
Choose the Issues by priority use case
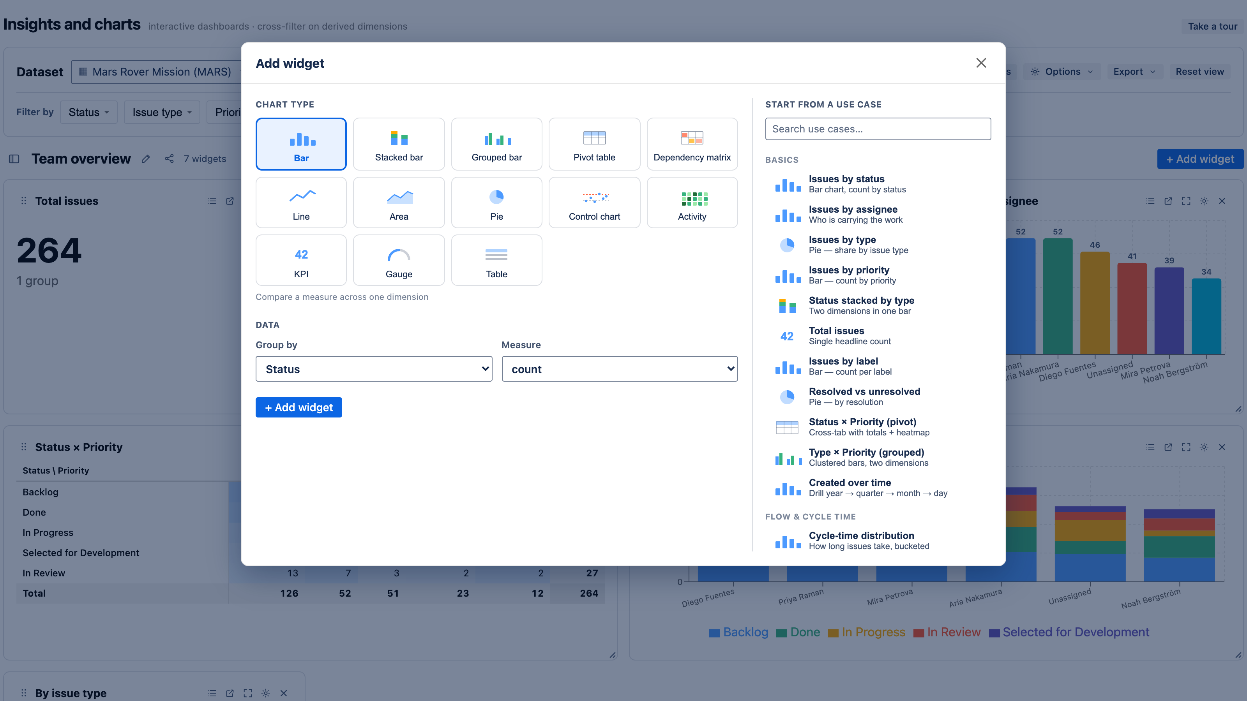click(878, 275)
